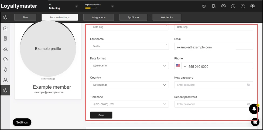Click example@example.com under Example member

(x=49, y=92)
